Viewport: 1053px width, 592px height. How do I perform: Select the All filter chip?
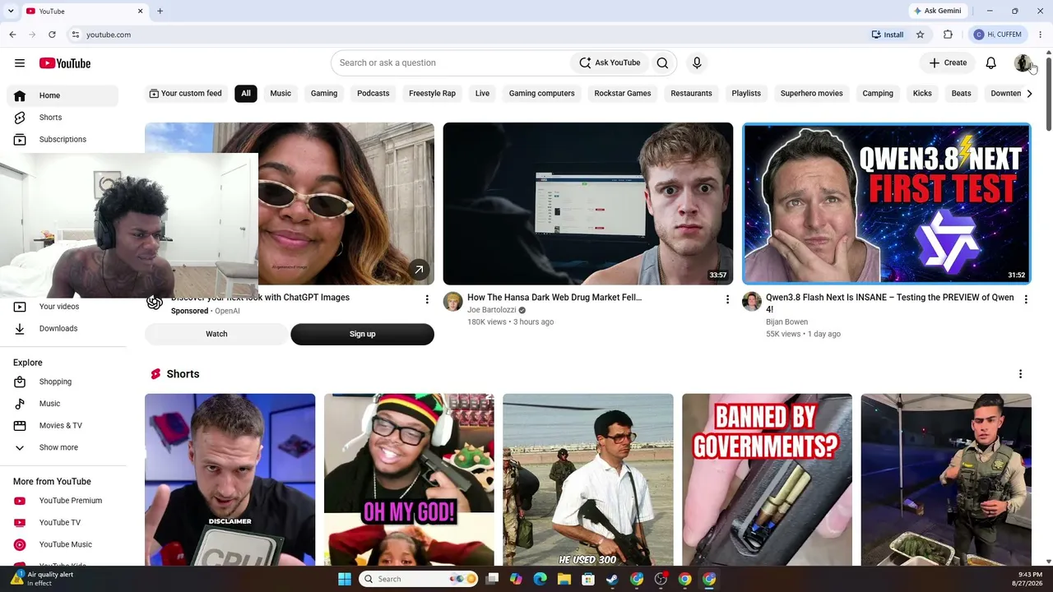coord(246,94)
